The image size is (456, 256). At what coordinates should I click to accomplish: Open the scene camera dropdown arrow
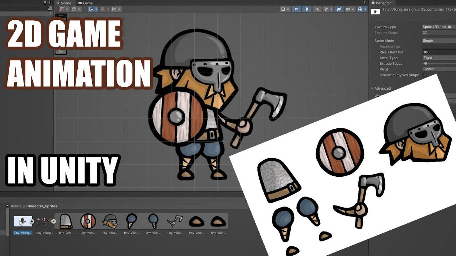coord(353,9)
